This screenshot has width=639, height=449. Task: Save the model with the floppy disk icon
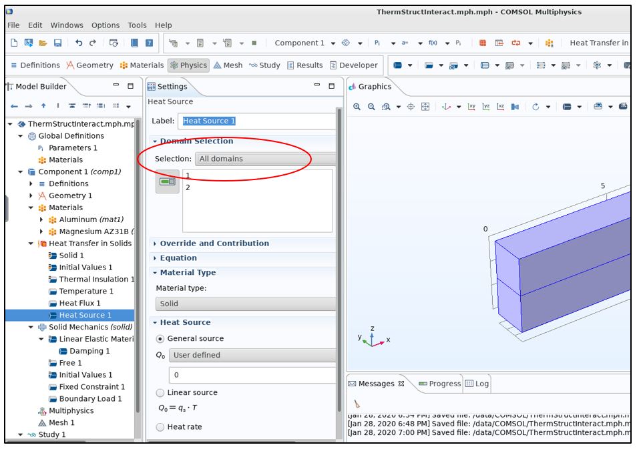point(57,43)
